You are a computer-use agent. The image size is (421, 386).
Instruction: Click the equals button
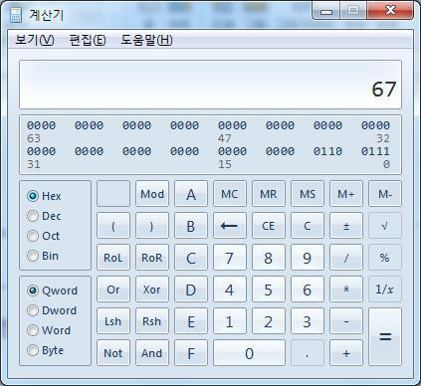(x=385, y=337)
